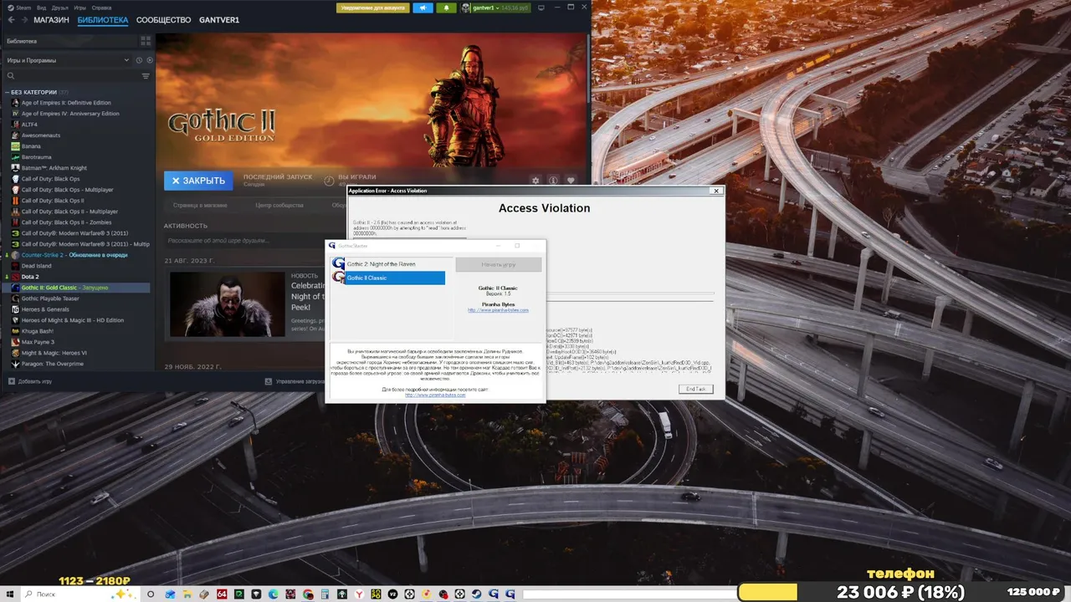Click Windows taskbar Поиск search box
The image size is (1071, 602).
(x=79, y=594)
